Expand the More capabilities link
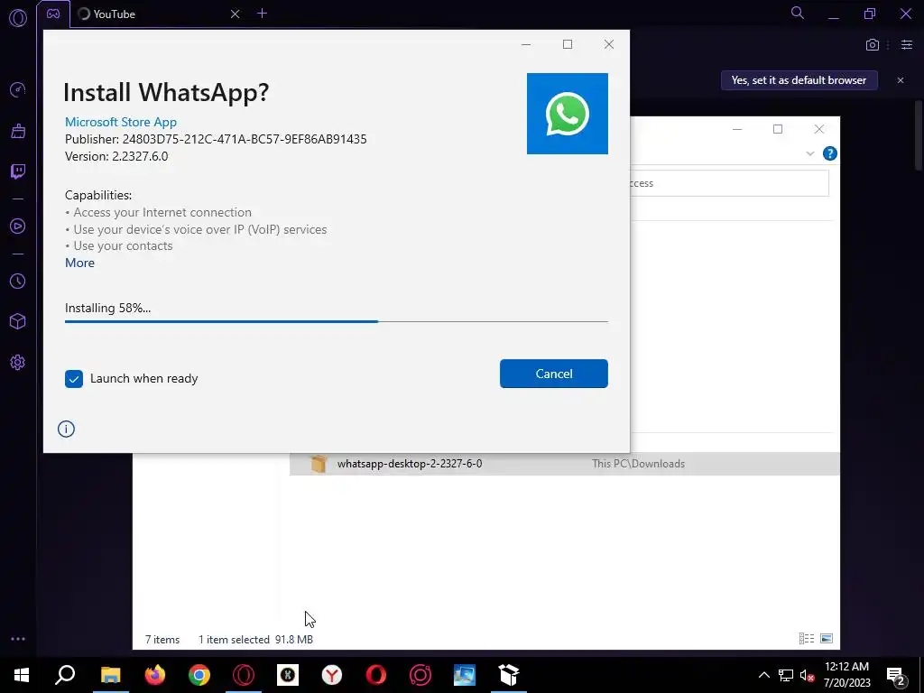The height and width of the screenshot is (693, 924). 79,263
